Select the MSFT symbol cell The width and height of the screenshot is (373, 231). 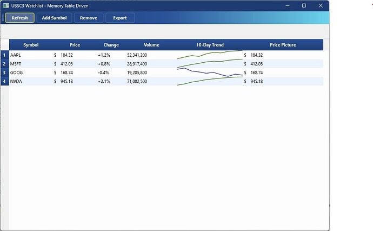point(31,64)
